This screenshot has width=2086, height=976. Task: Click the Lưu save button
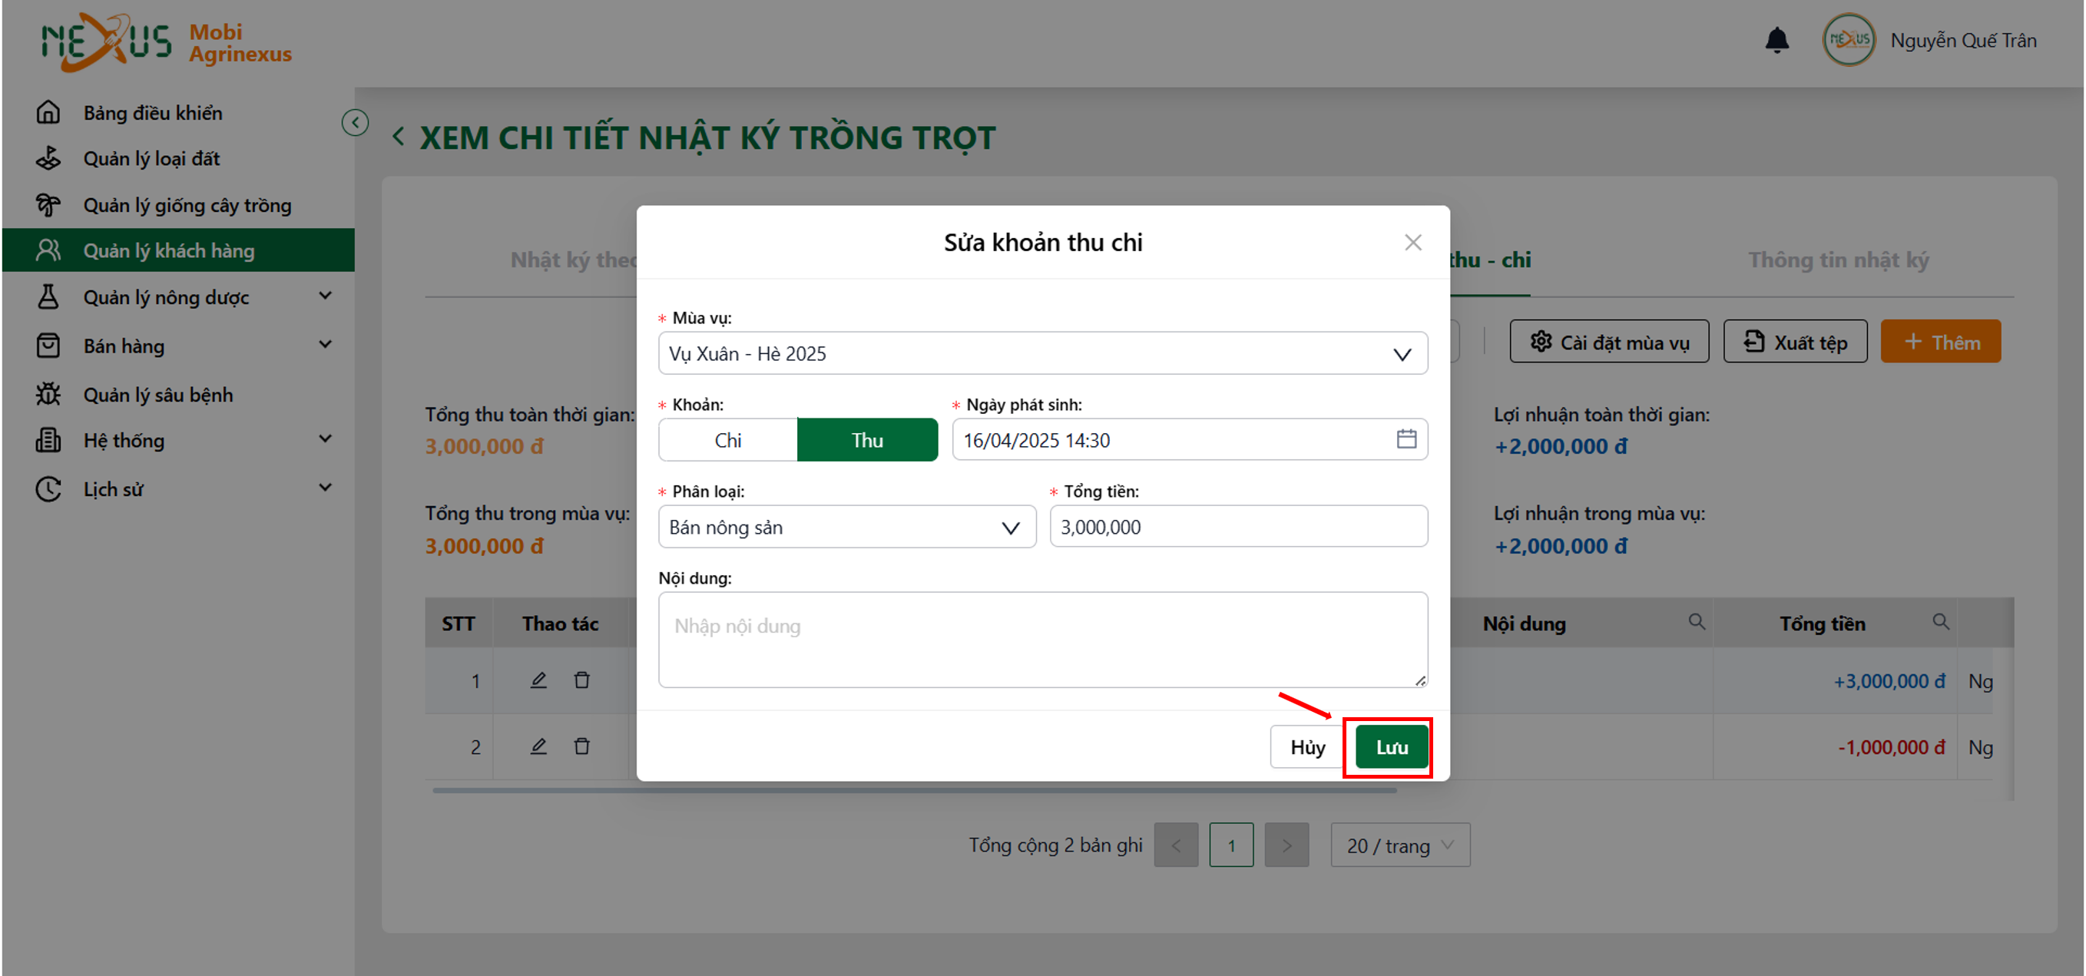(x=1392, y=746)
